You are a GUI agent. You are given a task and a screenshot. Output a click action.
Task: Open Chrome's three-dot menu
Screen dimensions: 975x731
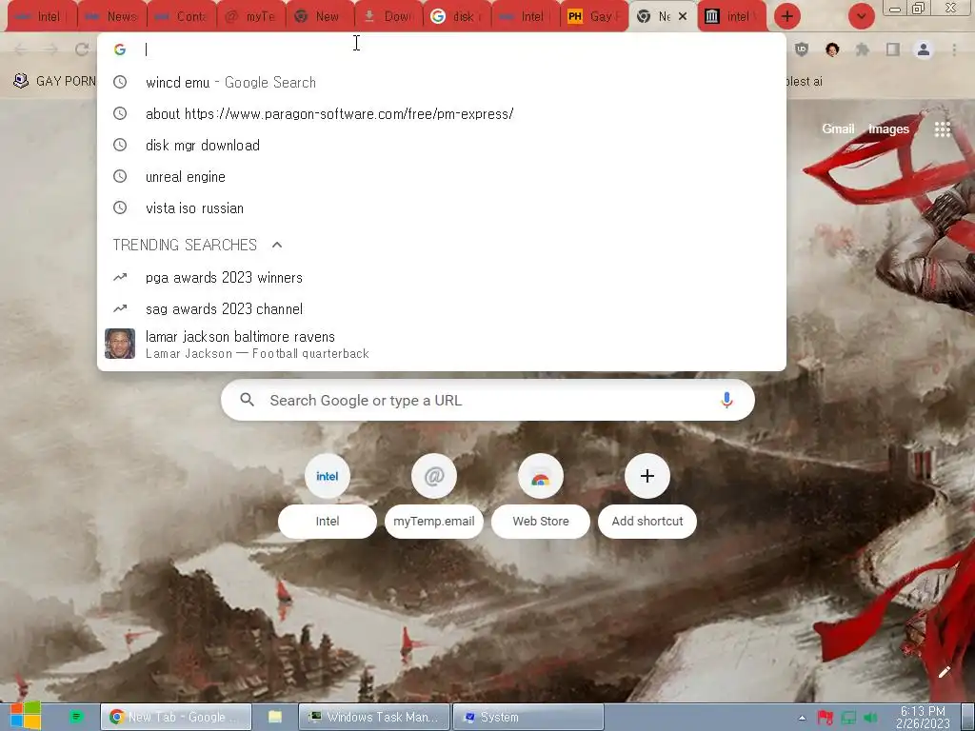[954, 49]
